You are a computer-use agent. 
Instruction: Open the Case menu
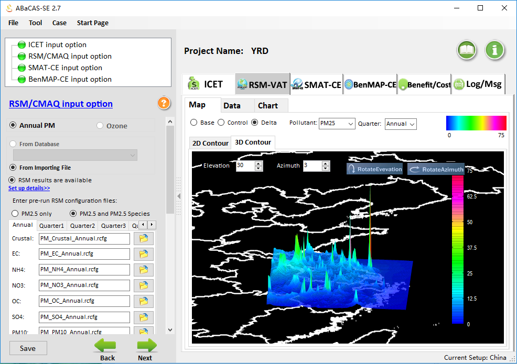coord(59,23)
